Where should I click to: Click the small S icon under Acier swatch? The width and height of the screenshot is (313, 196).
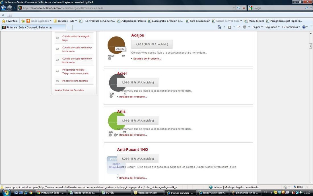tap(111, 97)
